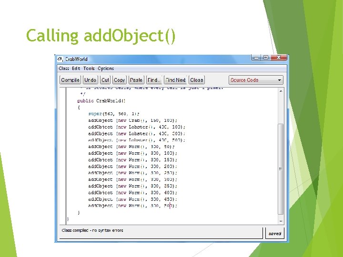Click Find Next button

(175, 80)
